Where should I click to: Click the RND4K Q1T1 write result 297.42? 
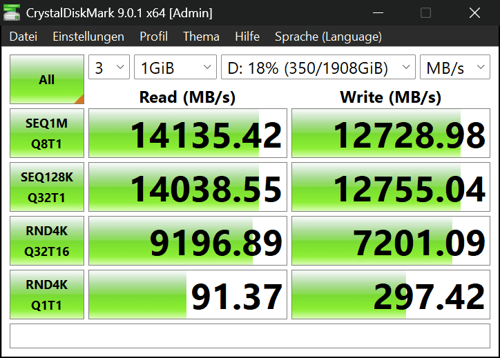391,295
